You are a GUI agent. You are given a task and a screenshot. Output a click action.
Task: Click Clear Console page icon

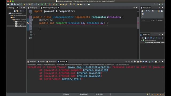pos(135,62)
